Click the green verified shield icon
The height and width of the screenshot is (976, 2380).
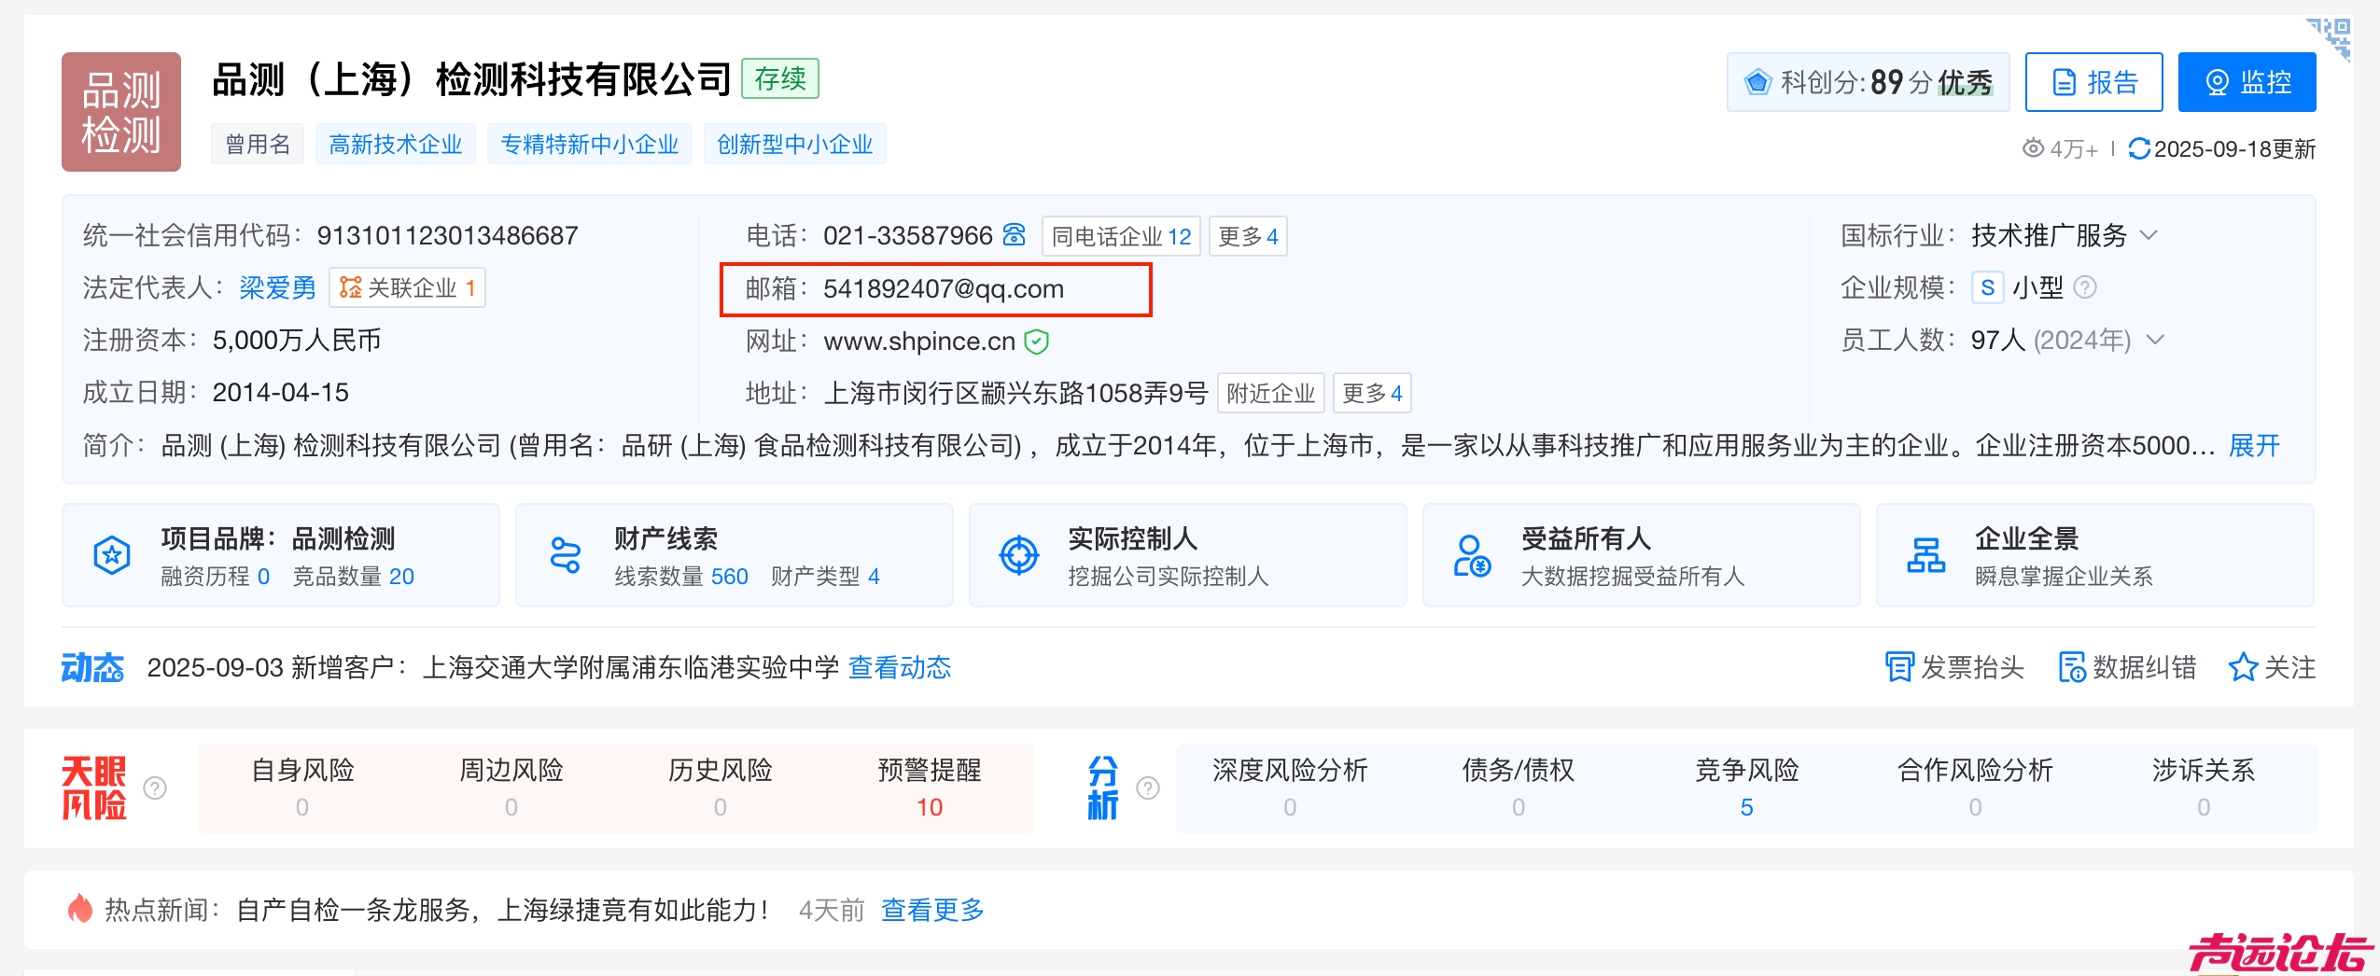click(1037, 342)
